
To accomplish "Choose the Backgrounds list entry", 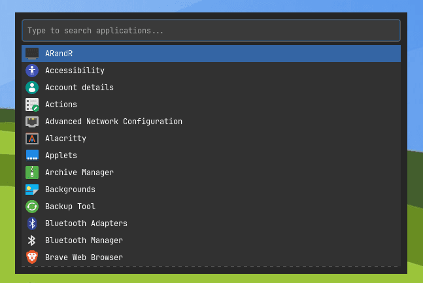I will (70, 190).
